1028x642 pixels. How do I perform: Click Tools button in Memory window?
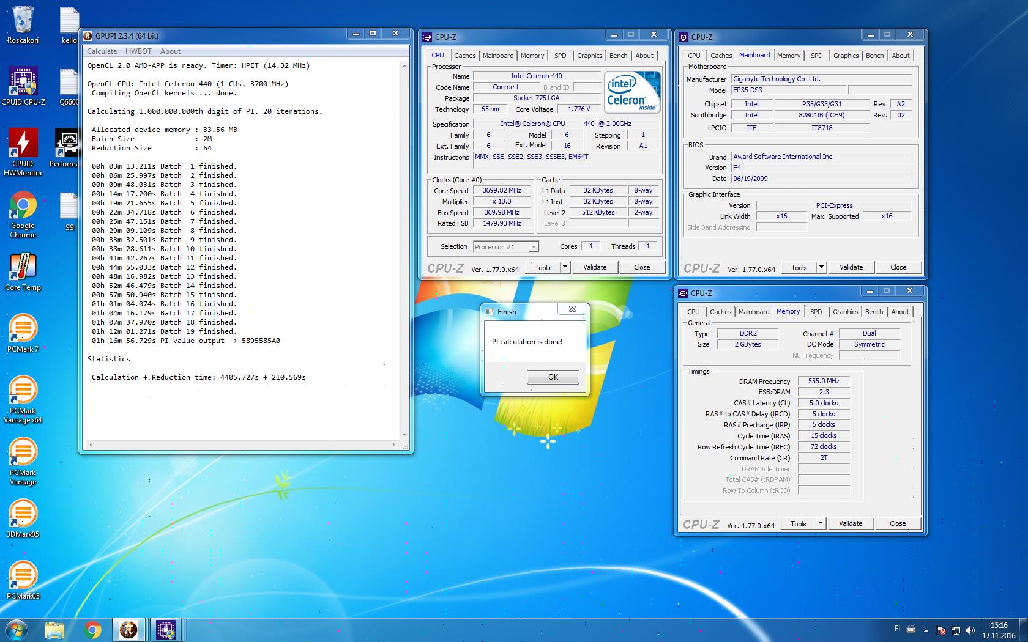(x=798, y=523)
